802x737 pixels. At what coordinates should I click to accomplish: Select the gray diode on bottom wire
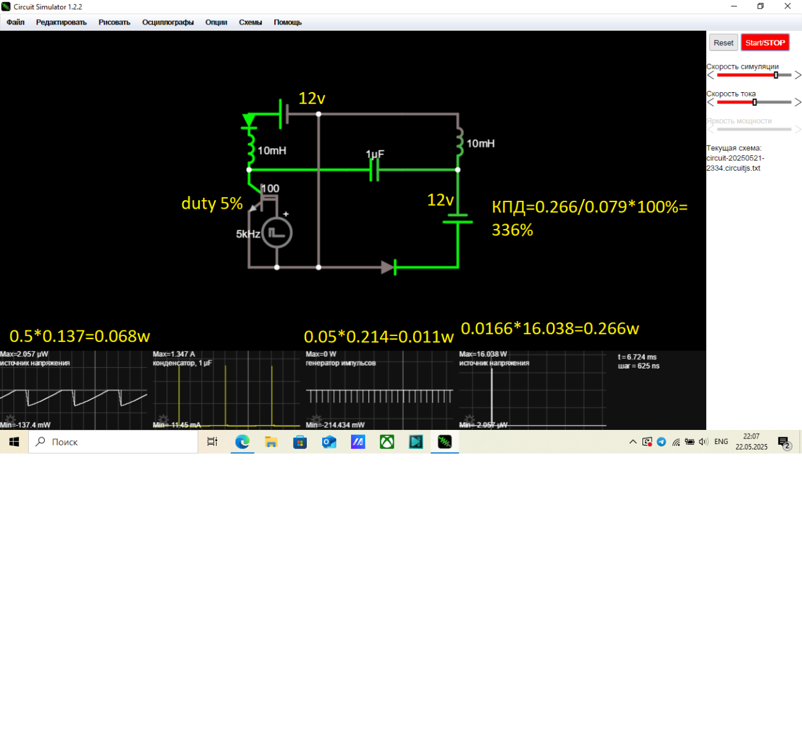click(388, 267)
